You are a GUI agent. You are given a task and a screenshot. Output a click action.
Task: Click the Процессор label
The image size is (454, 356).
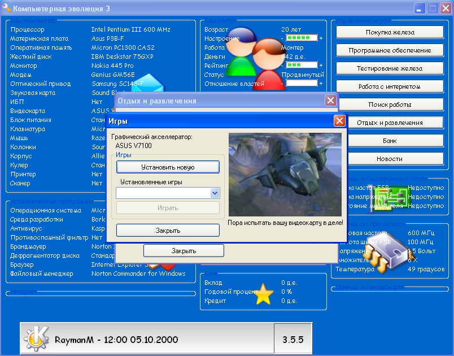[x=27, y=29]
